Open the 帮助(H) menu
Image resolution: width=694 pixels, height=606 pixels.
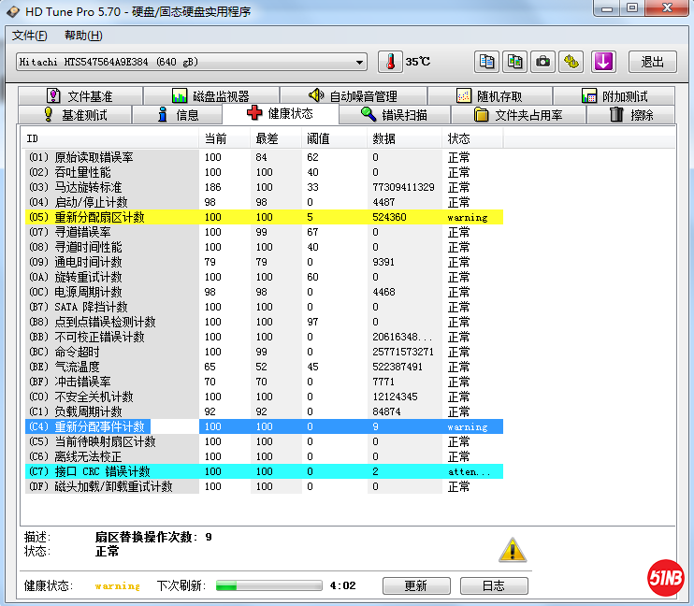(83, 36)
